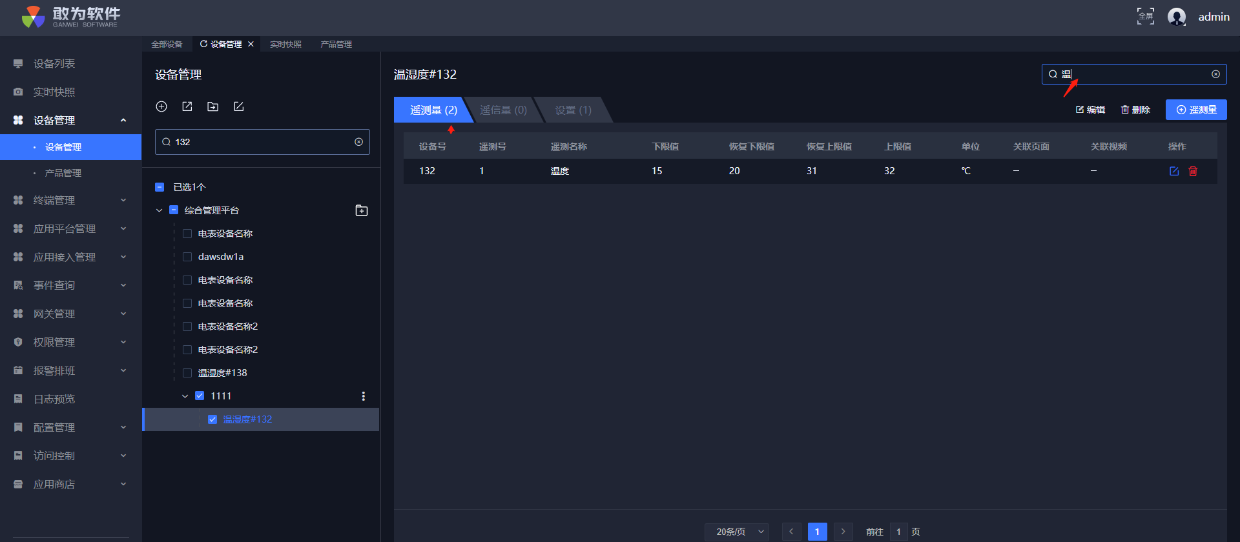The height and width of the screenshot is (542, 1240).
Task: Click the blue 遥测量 add button
Action: pyautogui.click(x=1196, y=110)
